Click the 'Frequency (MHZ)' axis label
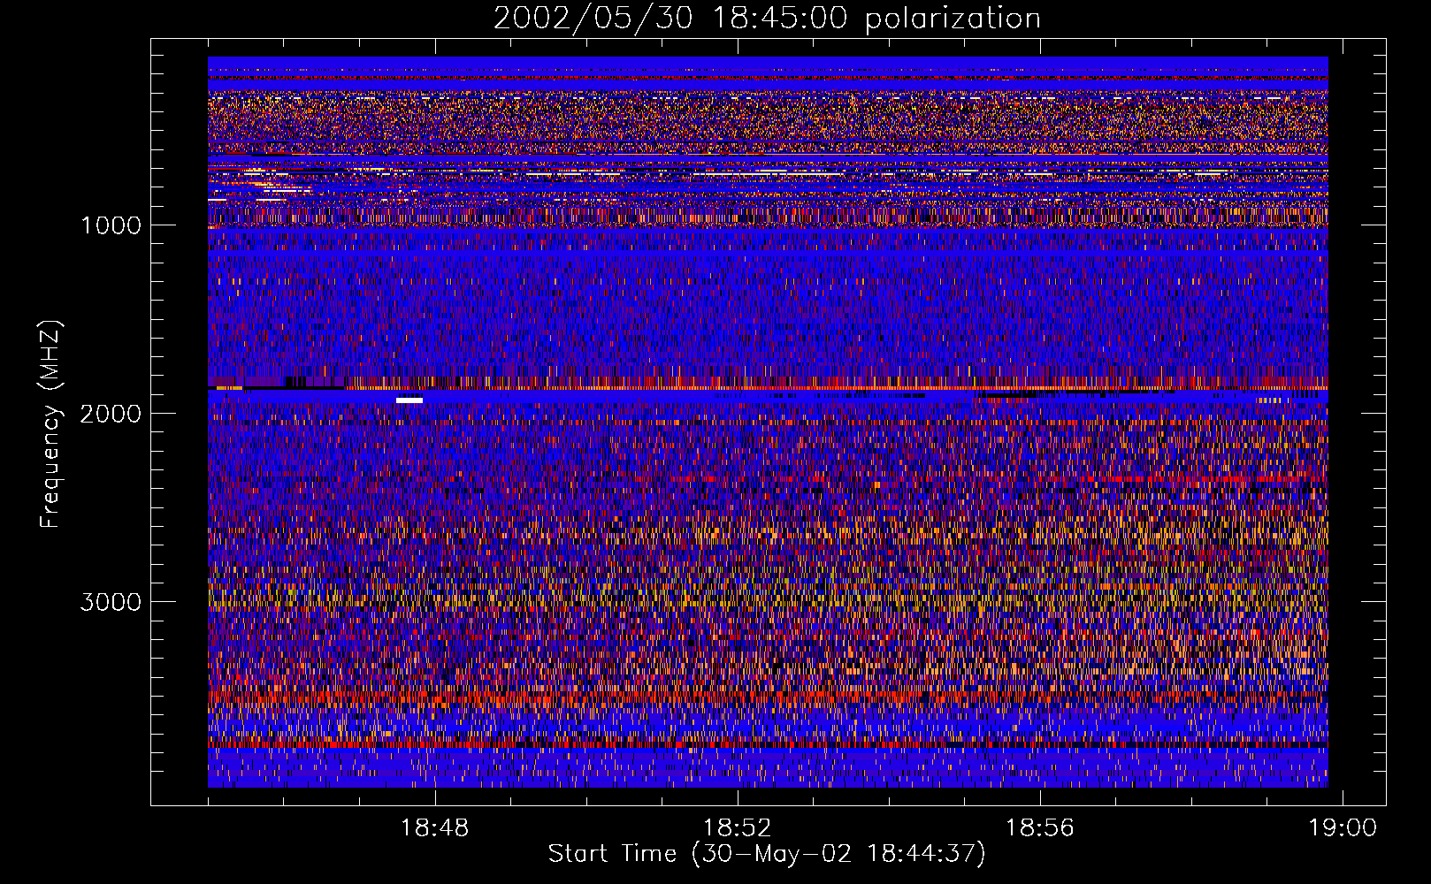1431x884 pixels. [50, 424]
